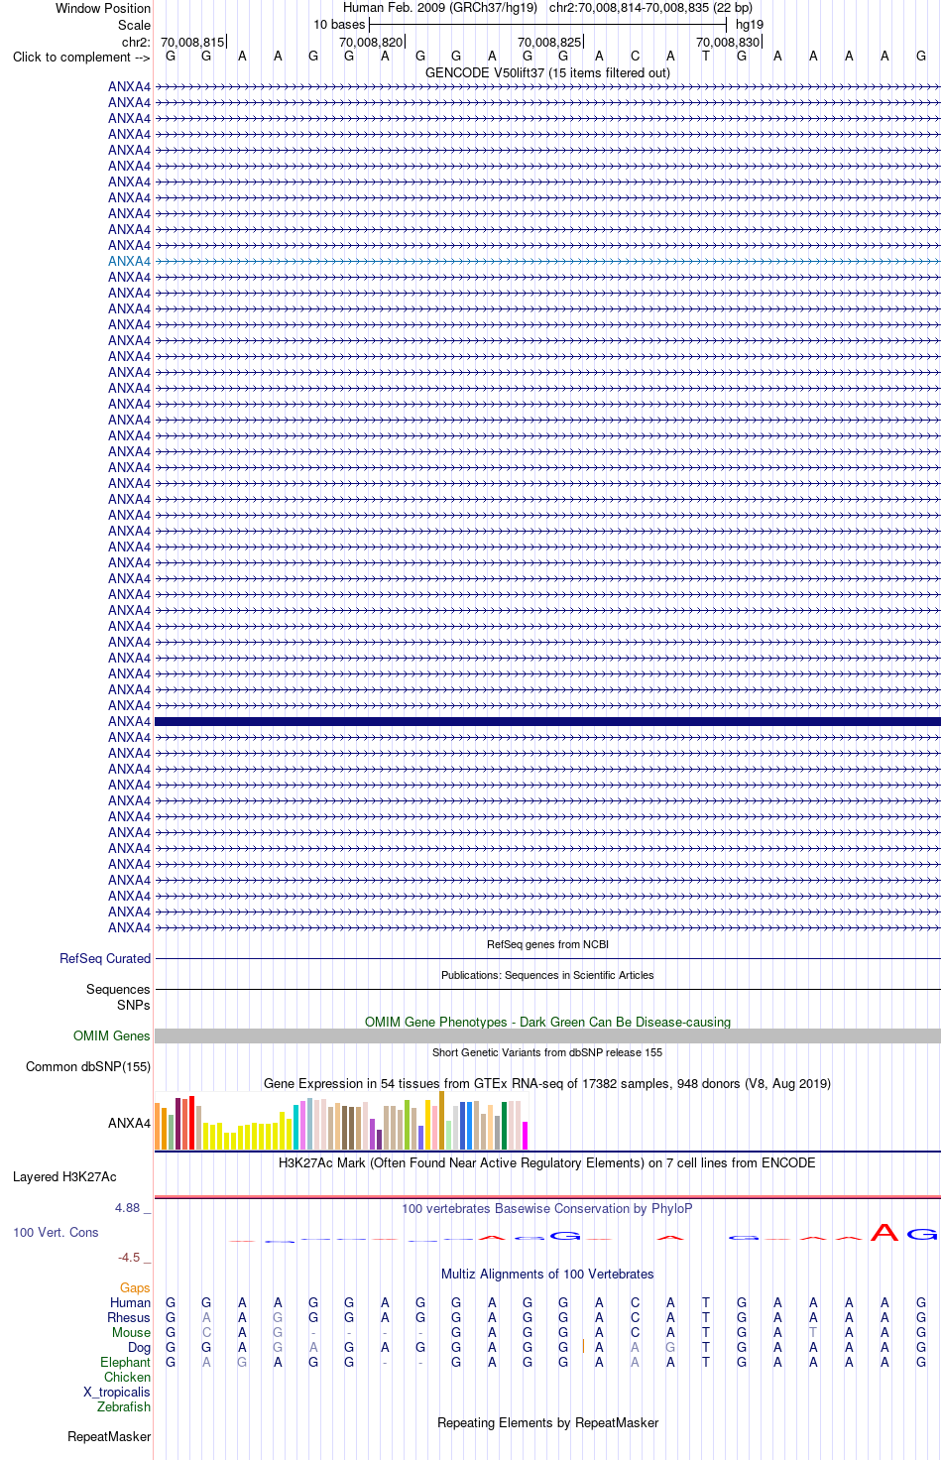Screen dimensions: 942x1460
Task: Click the GENCODE V50lift37 track title
Action: [x=547, y=72]
